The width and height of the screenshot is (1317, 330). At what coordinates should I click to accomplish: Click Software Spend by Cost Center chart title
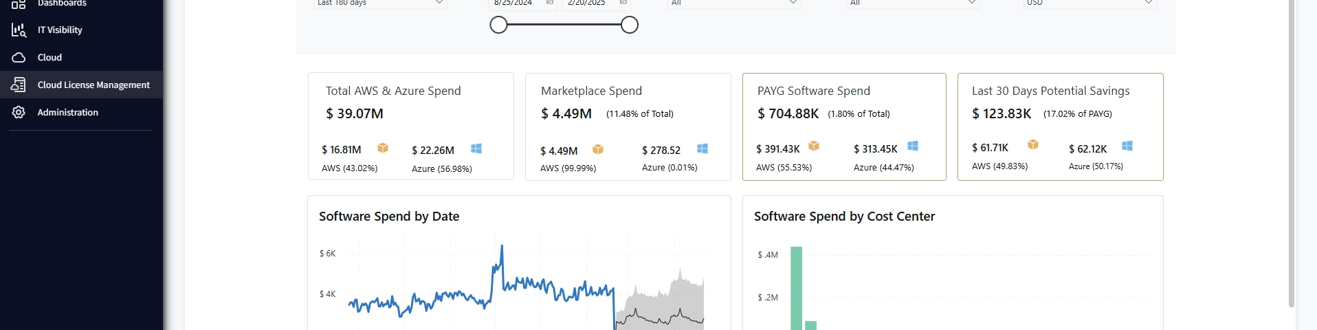pyautogui.click(x=844, y=217)
